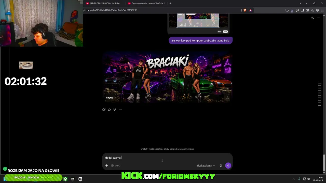Share the generated BRACIAKI banner image
The image size is (326, 183).
[x=227, y=98]
